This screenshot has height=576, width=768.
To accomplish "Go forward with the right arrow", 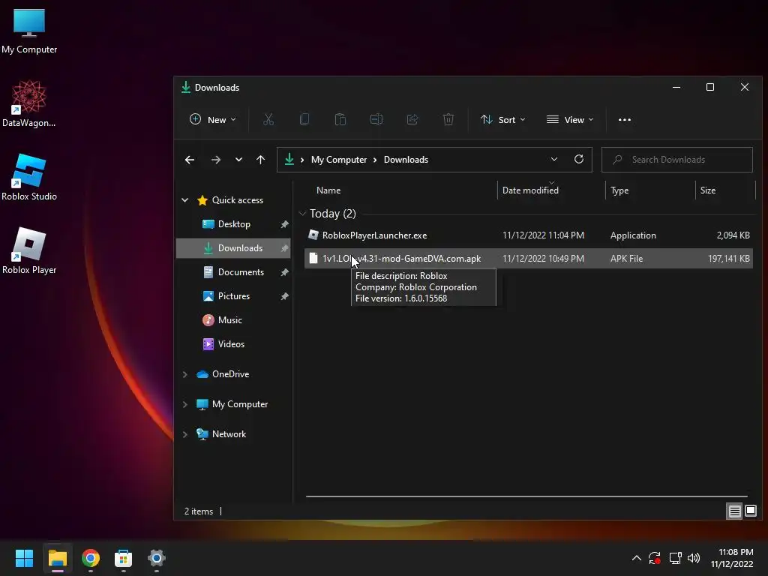I will coord(215,160).
